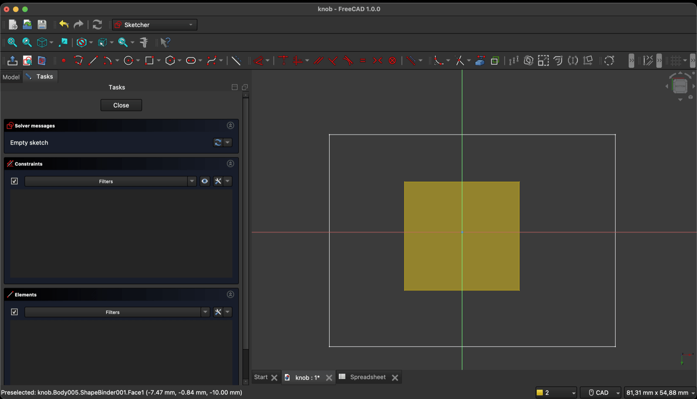
Task: Open the Constraints settings arrow menu
Action: click(x=228, y=181)
